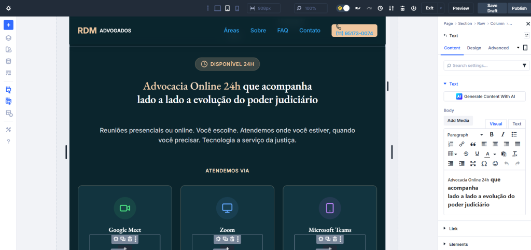Toggle bold formatting in editor

coord(492,134)
